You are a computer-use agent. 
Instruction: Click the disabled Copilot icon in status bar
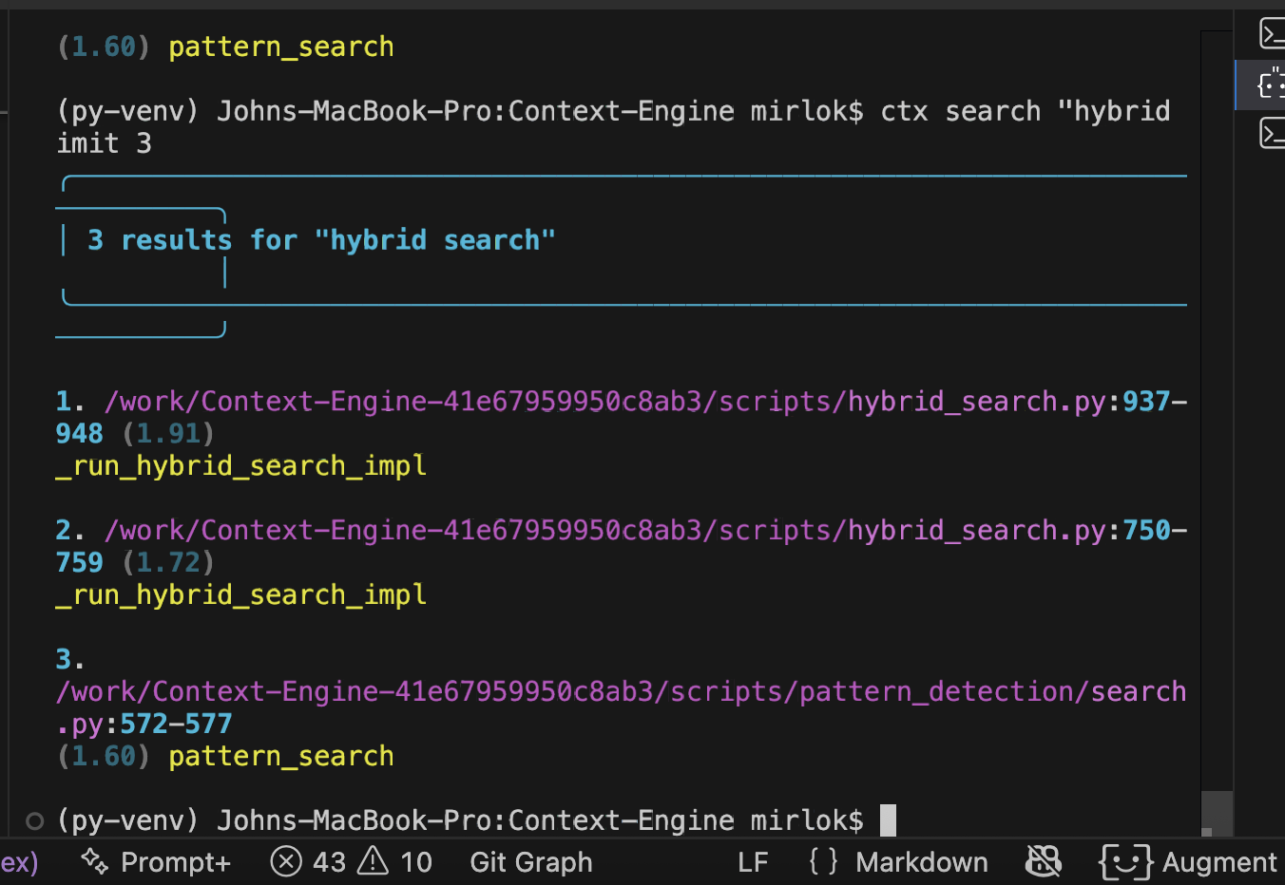1044,861
